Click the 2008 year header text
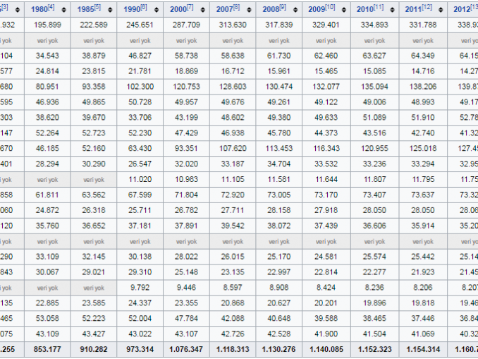Screen dimensions: 478x359 click(x=271, y=10)
